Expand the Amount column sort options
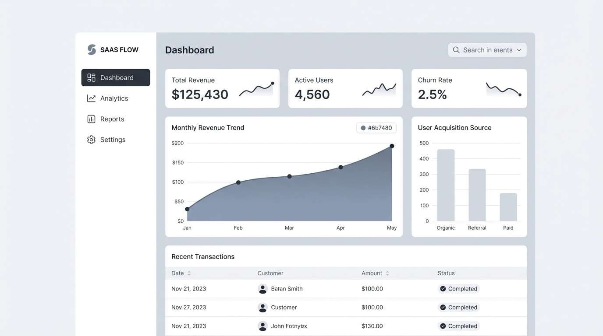This screenshot has height=336, width=603. [388, 273]
